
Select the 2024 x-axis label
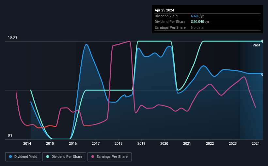point(256,143)
